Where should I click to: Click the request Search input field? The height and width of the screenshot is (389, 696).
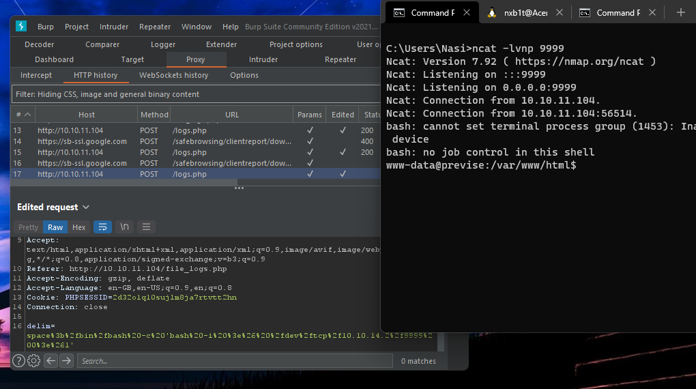(x=234, y=361)
